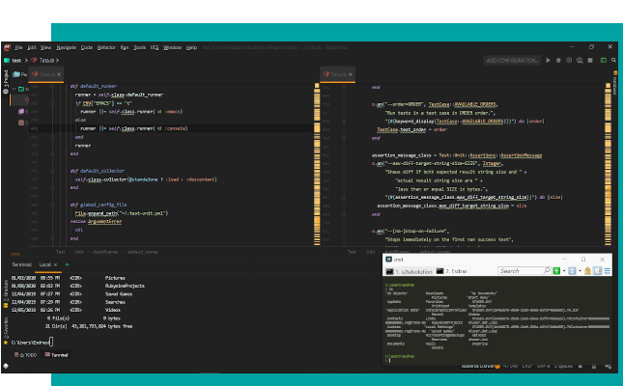623x386 pixels.
Task: Open the Navigate menu
Action: coord(67,47)
